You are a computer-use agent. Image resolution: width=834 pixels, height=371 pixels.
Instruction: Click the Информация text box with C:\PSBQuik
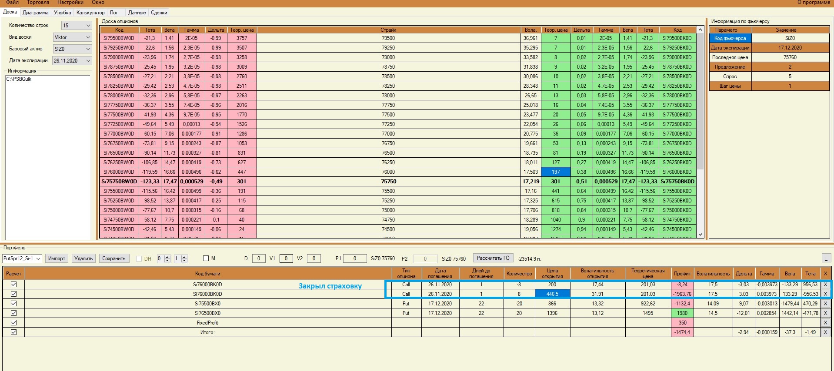click(48, 157)
